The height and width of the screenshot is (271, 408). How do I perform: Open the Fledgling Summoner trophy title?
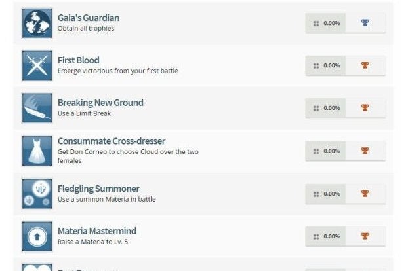98,189
